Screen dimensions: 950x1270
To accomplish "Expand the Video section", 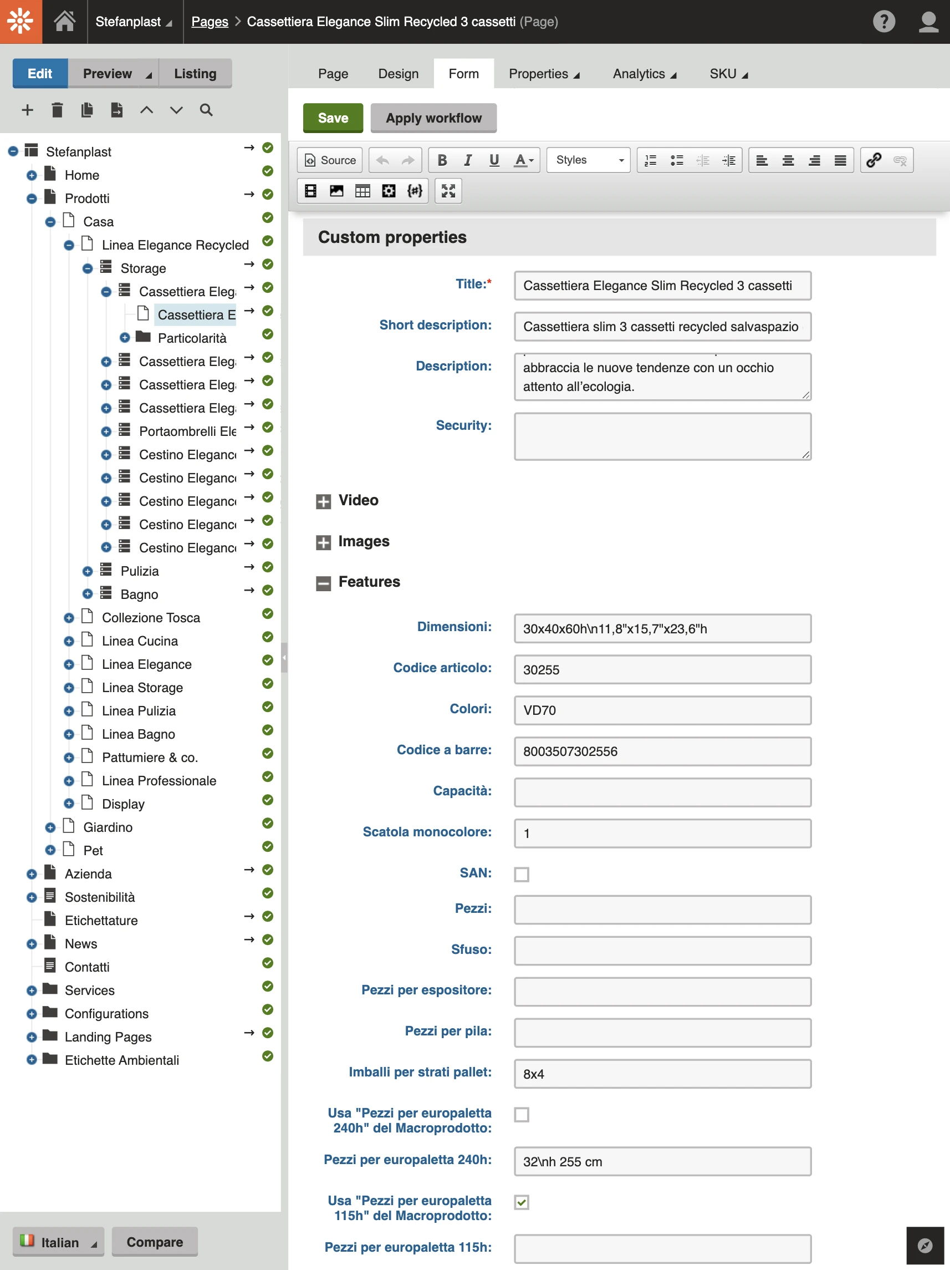I will coord(323,501).
